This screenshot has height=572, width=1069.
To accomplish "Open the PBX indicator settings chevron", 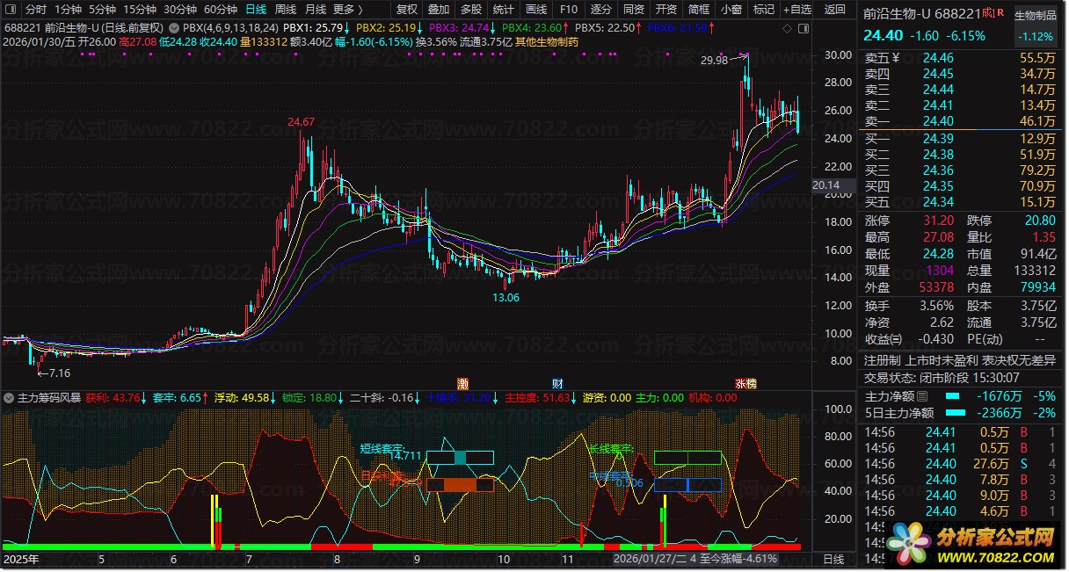I will point(174,27).
